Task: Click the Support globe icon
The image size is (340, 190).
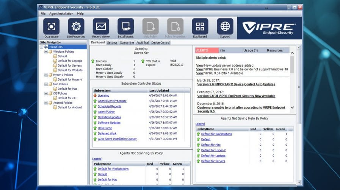Action: 225,26
